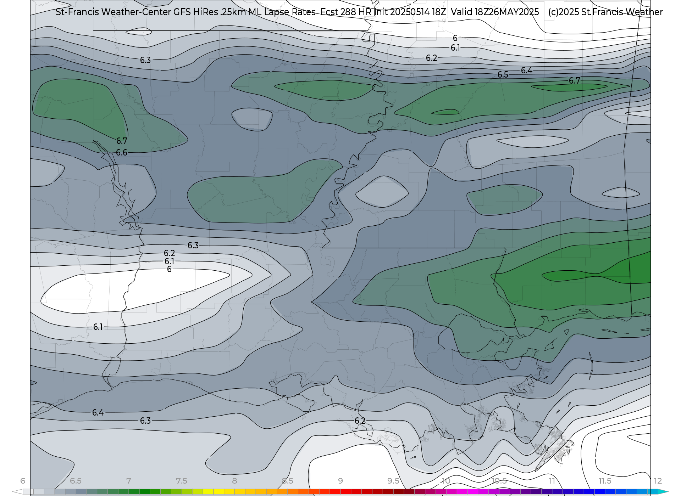Viewport: 681px width, 496px height.
Task: Pick the pure red colorbar segment
Action: (346, 492)
